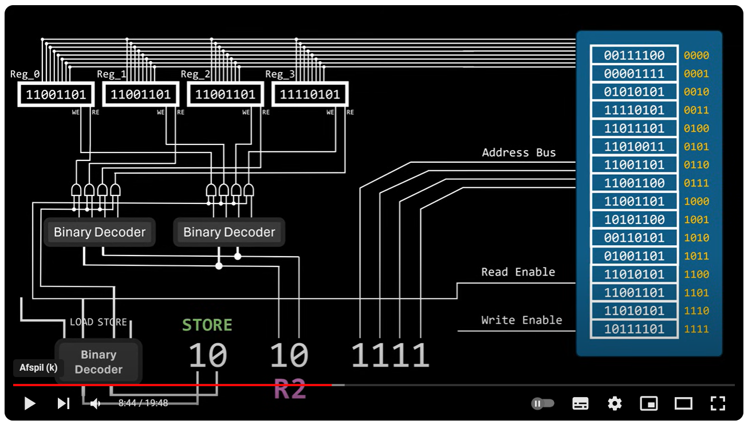Click the green STORE label
Screen dimensions: 748x424
(x=207, y=325)
